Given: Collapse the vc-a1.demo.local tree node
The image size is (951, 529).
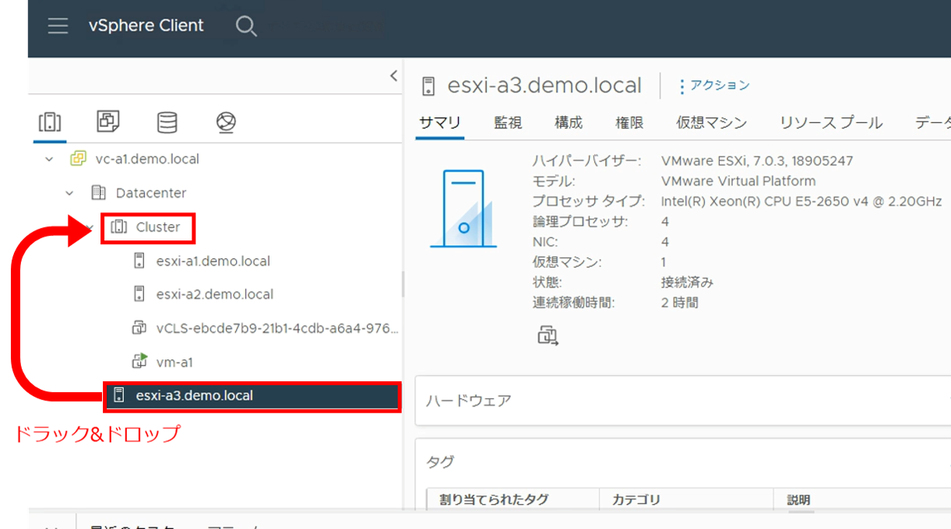Looking at the screenshot, I should pyautogui.click(x=50, y=159).
